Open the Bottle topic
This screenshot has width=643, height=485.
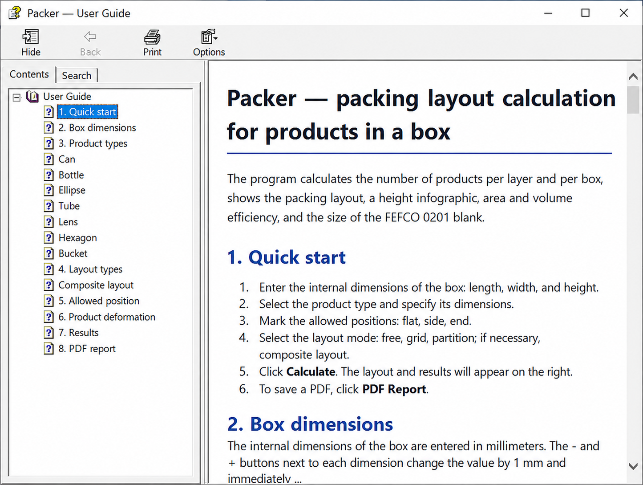coord(71,175)
